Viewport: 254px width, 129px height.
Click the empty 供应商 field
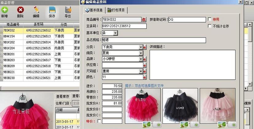(123, 65)
